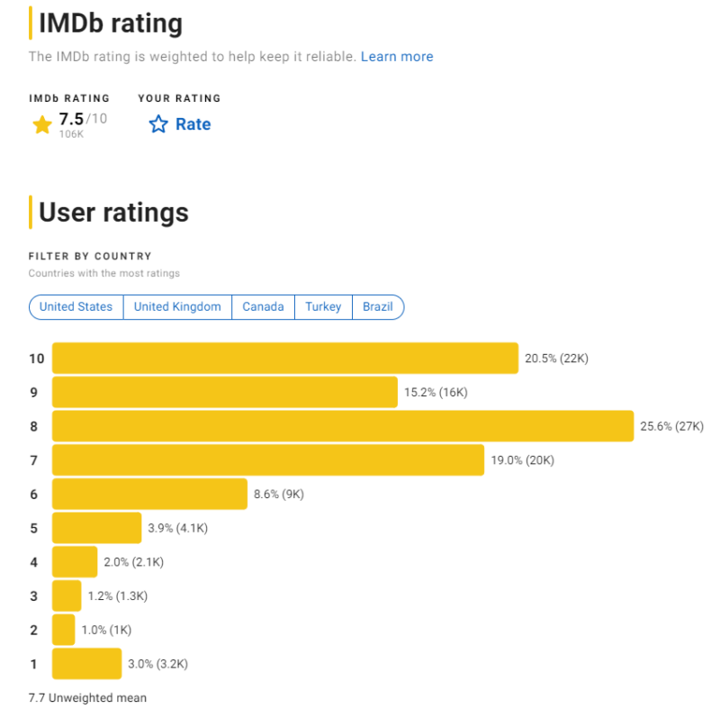This screenshot has width=720, height=718.
Task: Click the 1-star rating bar
Action: coord(86,664)
